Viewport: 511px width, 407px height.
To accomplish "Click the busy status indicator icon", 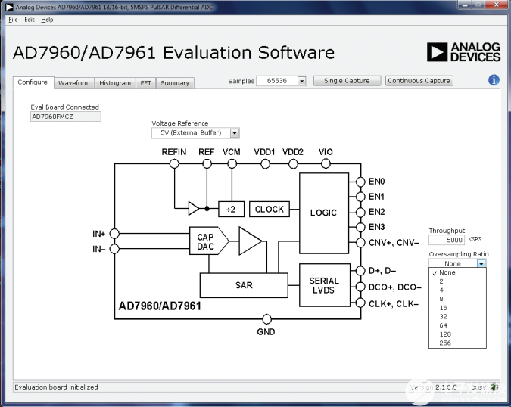I will 494,387.
